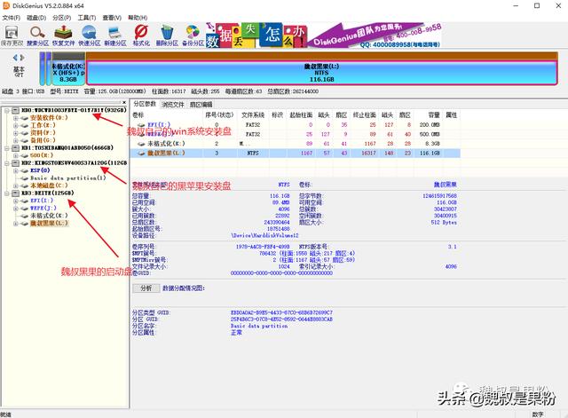Image resolution: width=568 pixels, height=418 pixels.
Task: Collapse the HD3 BEITE disk node
Action: (x=7, y=193)
